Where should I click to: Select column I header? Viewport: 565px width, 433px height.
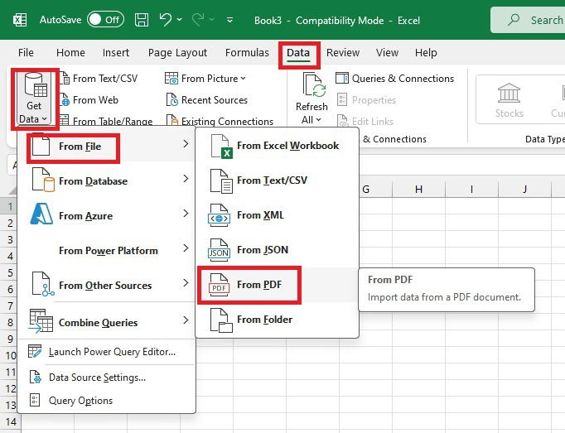(471, 189)
